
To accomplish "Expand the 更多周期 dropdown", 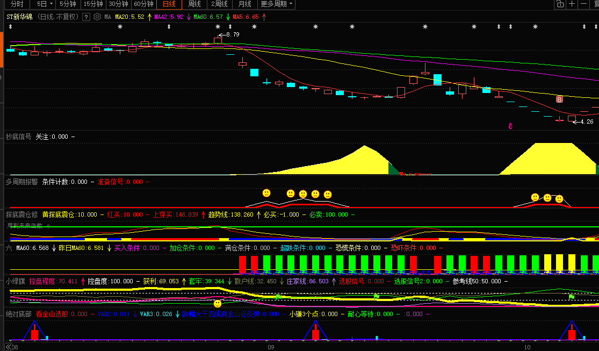I will pyautogui.click(x=277, y=4).
